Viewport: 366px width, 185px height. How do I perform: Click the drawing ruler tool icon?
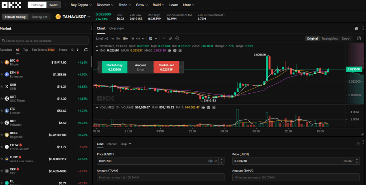click(x=170, y=38)
